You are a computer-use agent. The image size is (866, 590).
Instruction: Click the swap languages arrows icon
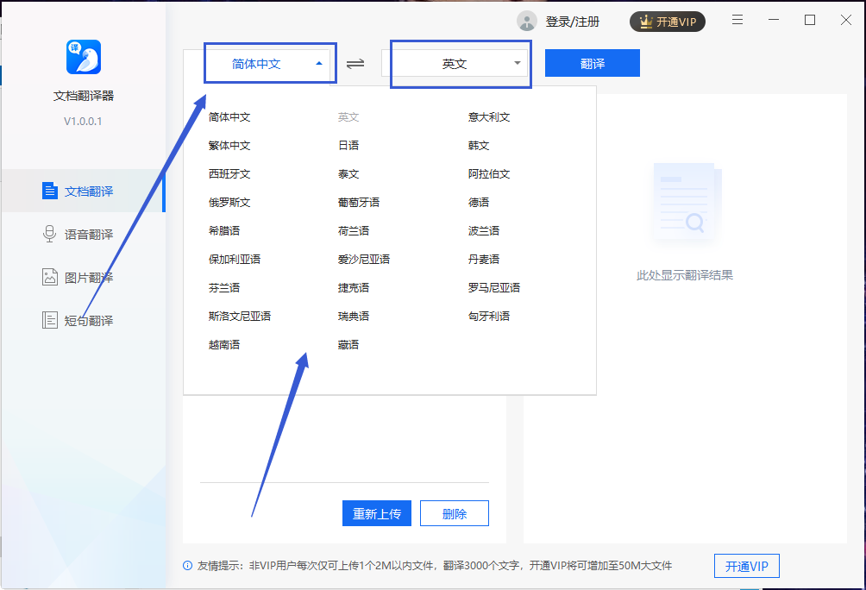tap(356, 63)
